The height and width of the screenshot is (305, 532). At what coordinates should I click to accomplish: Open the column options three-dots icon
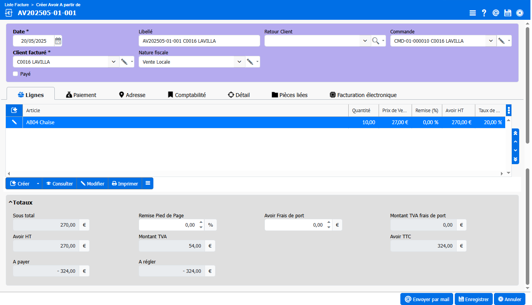point(509,111)
